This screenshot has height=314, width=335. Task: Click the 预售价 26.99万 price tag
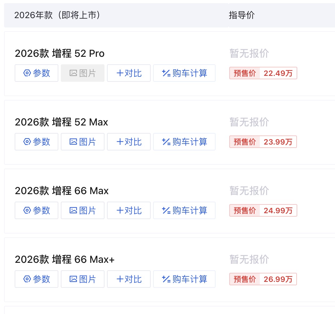(263, 279)
